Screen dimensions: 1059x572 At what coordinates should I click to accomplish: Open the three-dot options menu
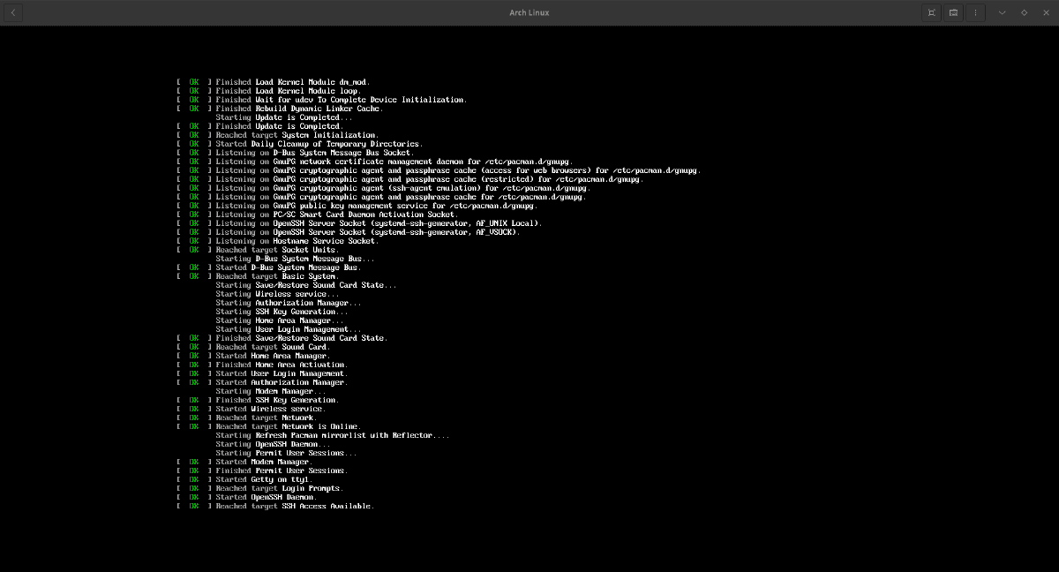pos(975,12)
